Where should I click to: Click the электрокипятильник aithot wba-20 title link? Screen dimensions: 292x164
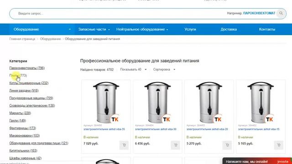(x=207, y=129)
